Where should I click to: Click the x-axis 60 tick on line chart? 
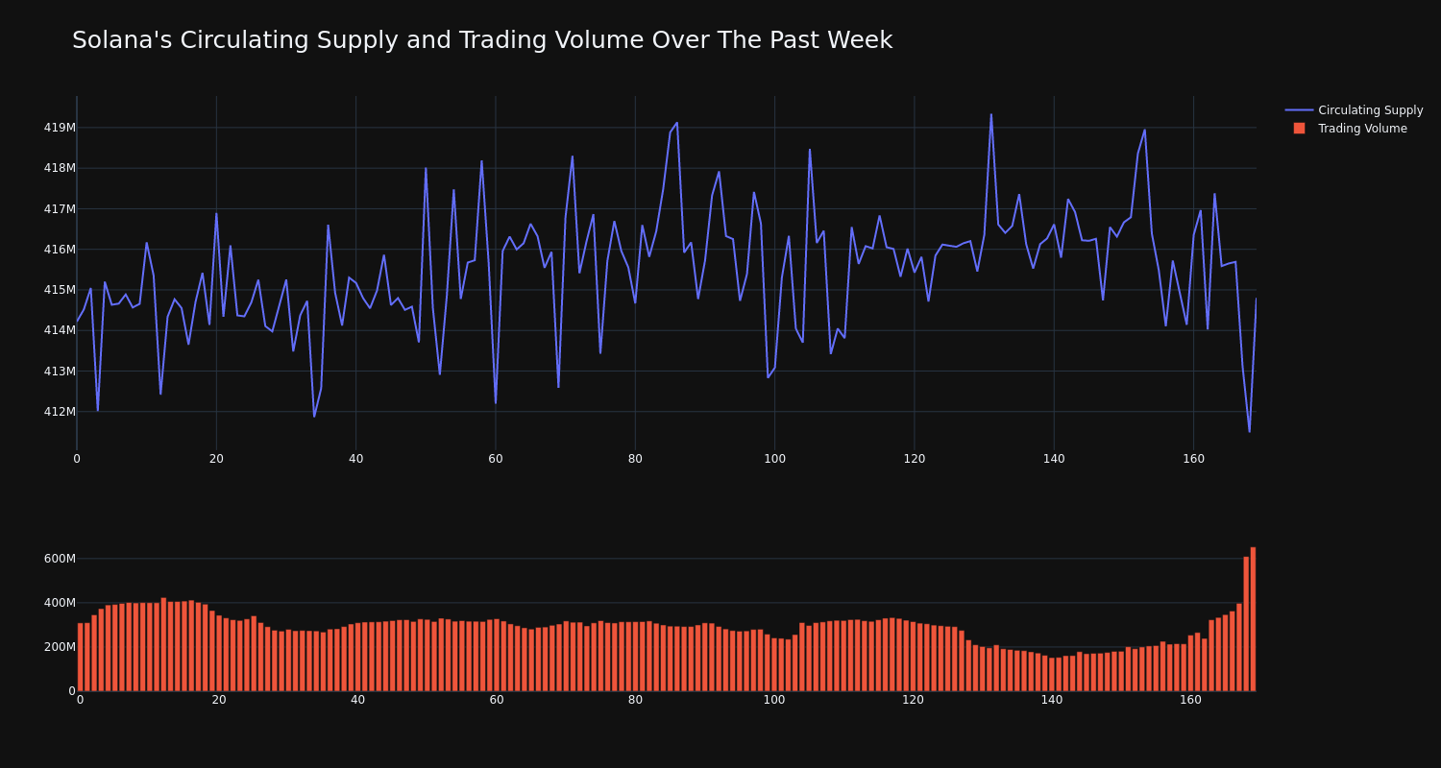coord(496,459)
